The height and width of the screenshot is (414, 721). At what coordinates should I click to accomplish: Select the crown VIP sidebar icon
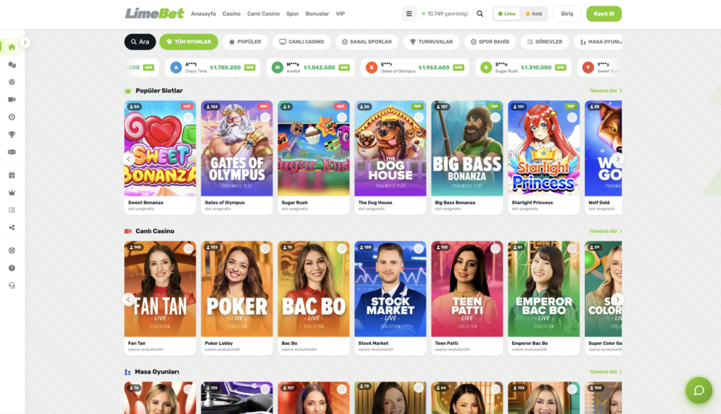(x=12, y=193)
